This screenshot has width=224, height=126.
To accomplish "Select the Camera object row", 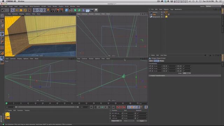I will click(x=155, y=12).
